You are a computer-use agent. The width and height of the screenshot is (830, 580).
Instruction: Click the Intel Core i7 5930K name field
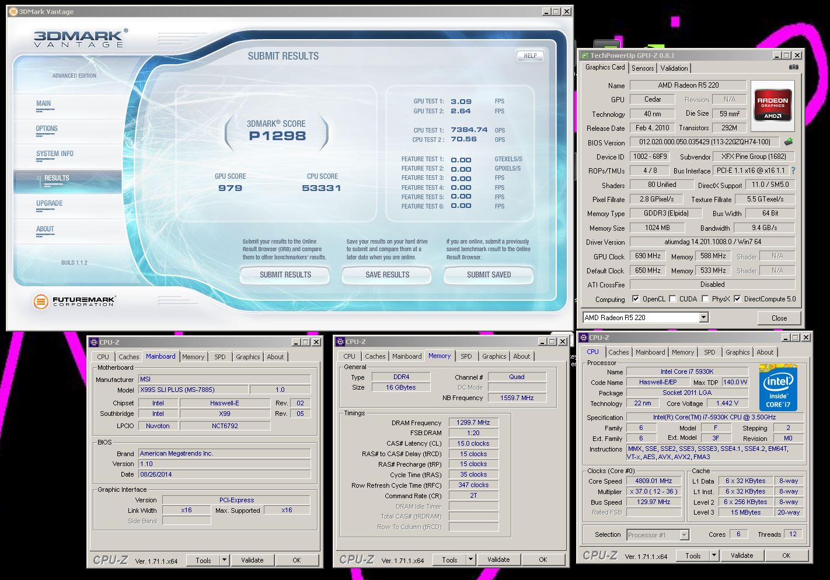[687, 371]
